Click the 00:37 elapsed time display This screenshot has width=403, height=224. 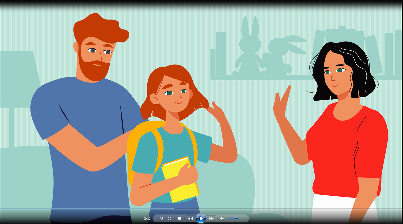147,219
